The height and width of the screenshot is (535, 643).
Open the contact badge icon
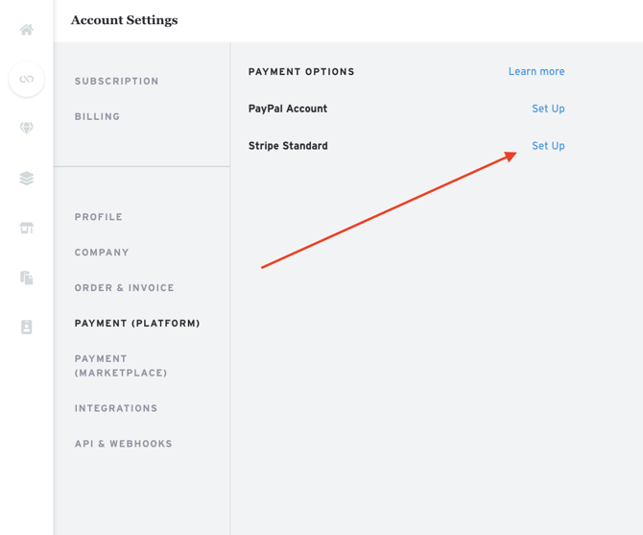(27, 327)
